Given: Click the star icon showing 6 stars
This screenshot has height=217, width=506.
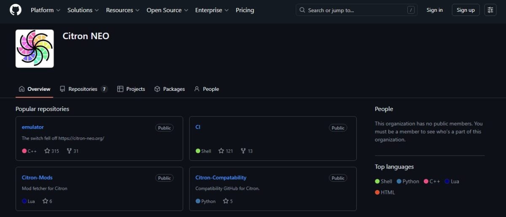Looking at the screenshot, I should 45,201.
